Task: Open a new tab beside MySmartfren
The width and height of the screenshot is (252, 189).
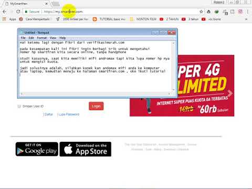Action: pyautogui.click(x=56, y=4)
